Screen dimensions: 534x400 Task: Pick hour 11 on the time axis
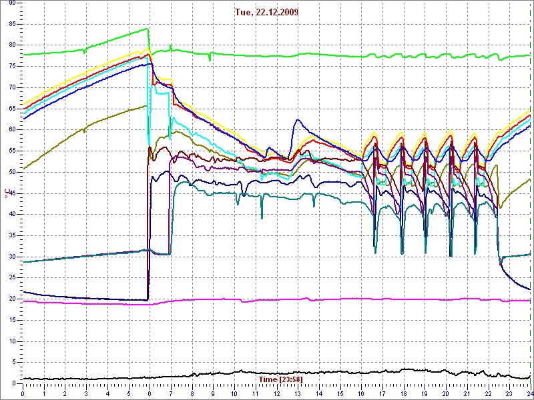click(x=256, y=393)
